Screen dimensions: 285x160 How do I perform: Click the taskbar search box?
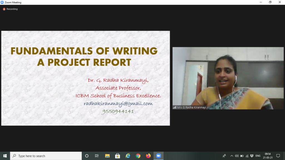click(x=46, y=156)
